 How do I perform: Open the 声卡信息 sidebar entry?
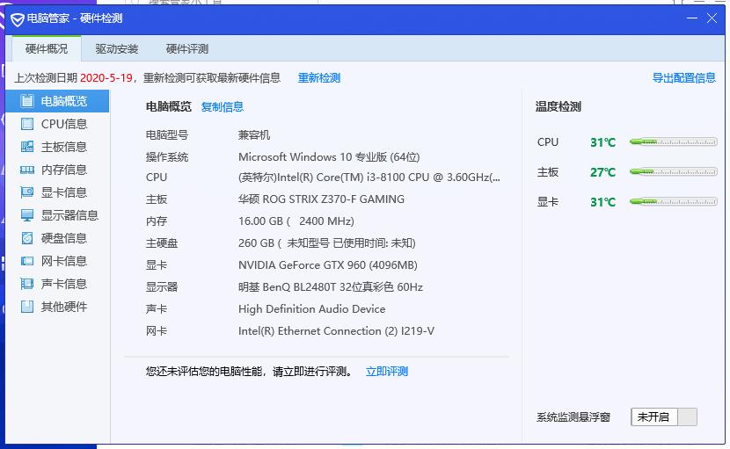[x=57, y=283]
